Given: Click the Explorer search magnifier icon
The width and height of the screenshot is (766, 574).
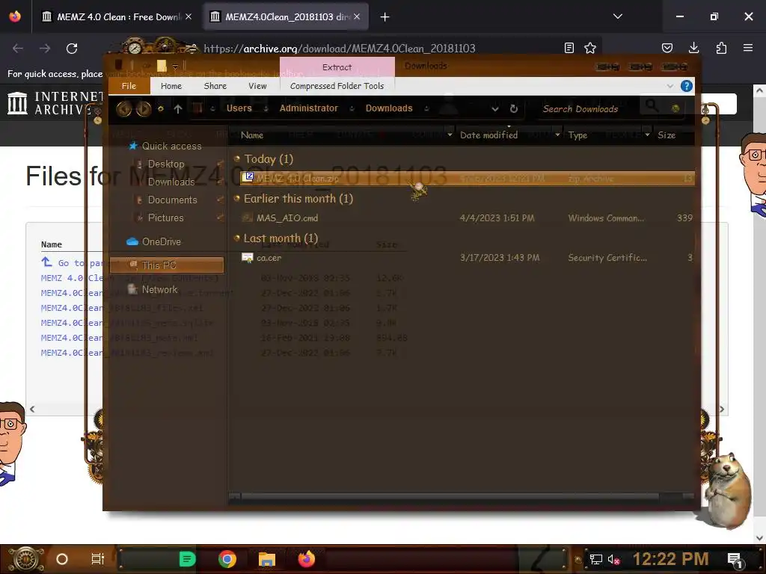Looking at the screenshot, I should (x=652, y=105).
